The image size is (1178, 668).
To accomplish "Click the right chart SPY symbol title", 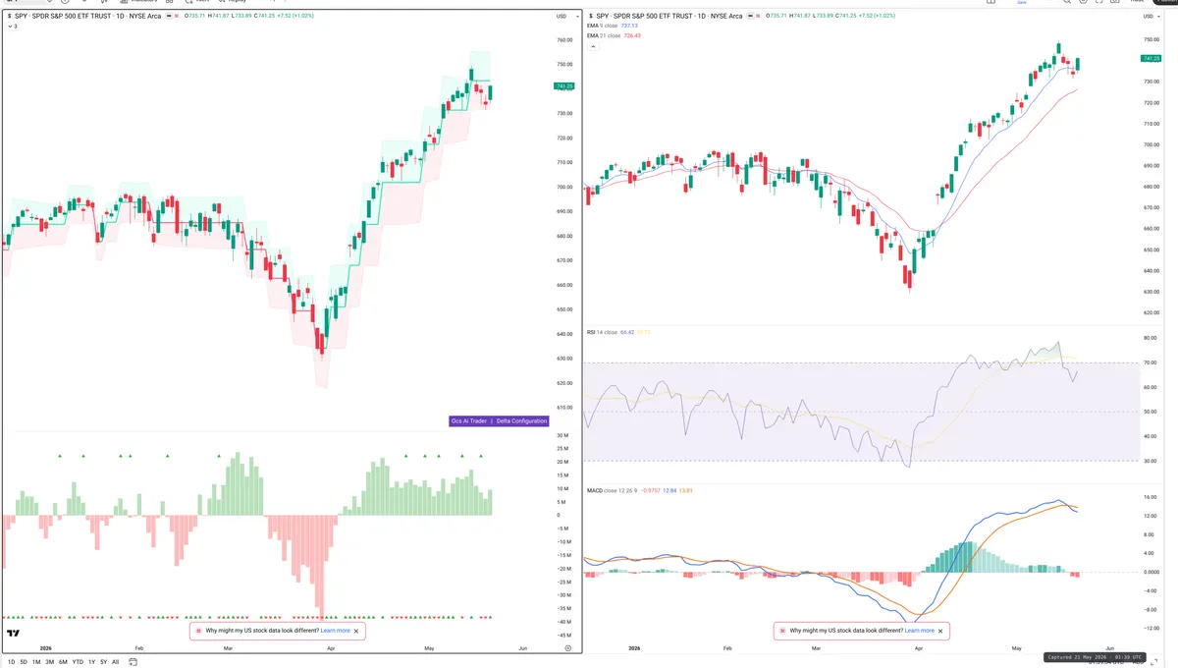I will point(670,17).
